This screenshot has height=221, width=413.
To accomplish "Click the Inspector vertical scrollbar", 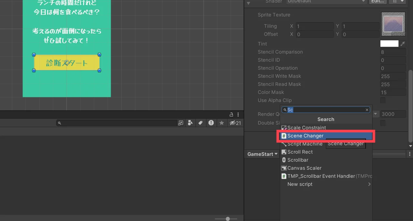I will tap(410, 106).
